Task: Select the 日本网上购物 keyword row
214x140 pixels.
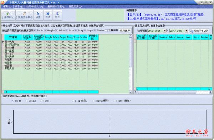Action: click(51, 45)
